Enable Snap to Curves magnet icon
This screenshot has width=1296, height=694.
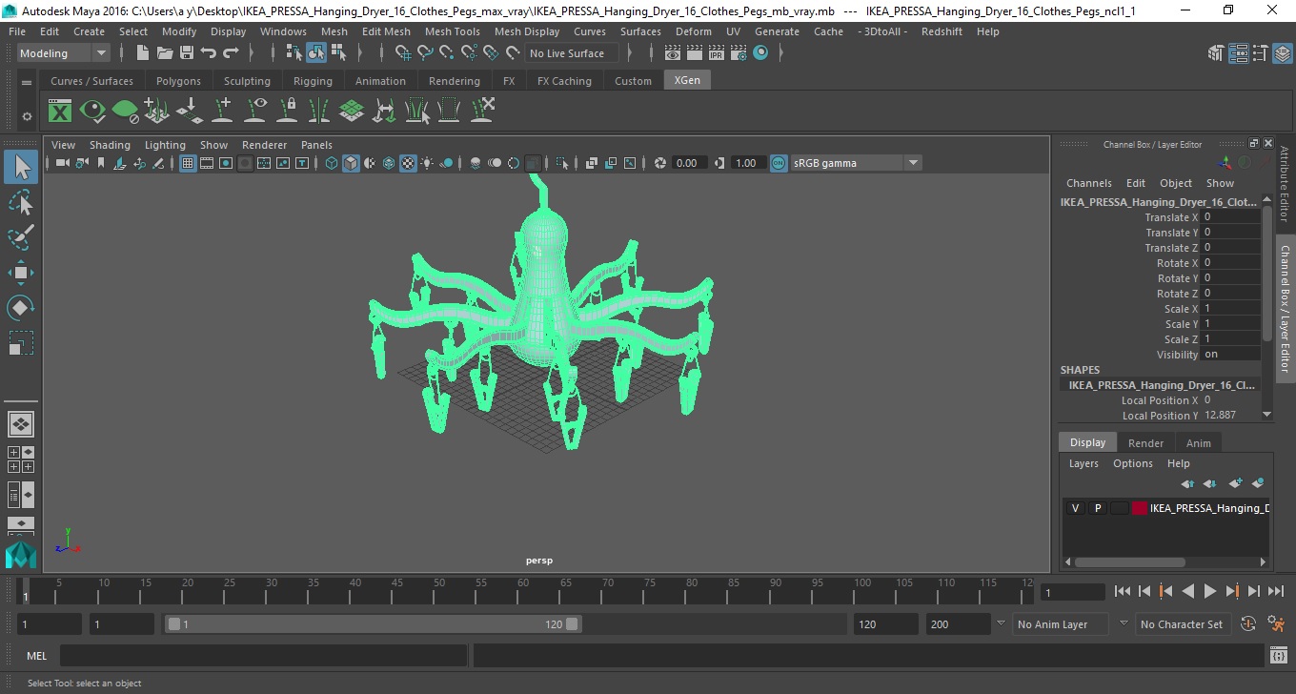tap(424, 53)
